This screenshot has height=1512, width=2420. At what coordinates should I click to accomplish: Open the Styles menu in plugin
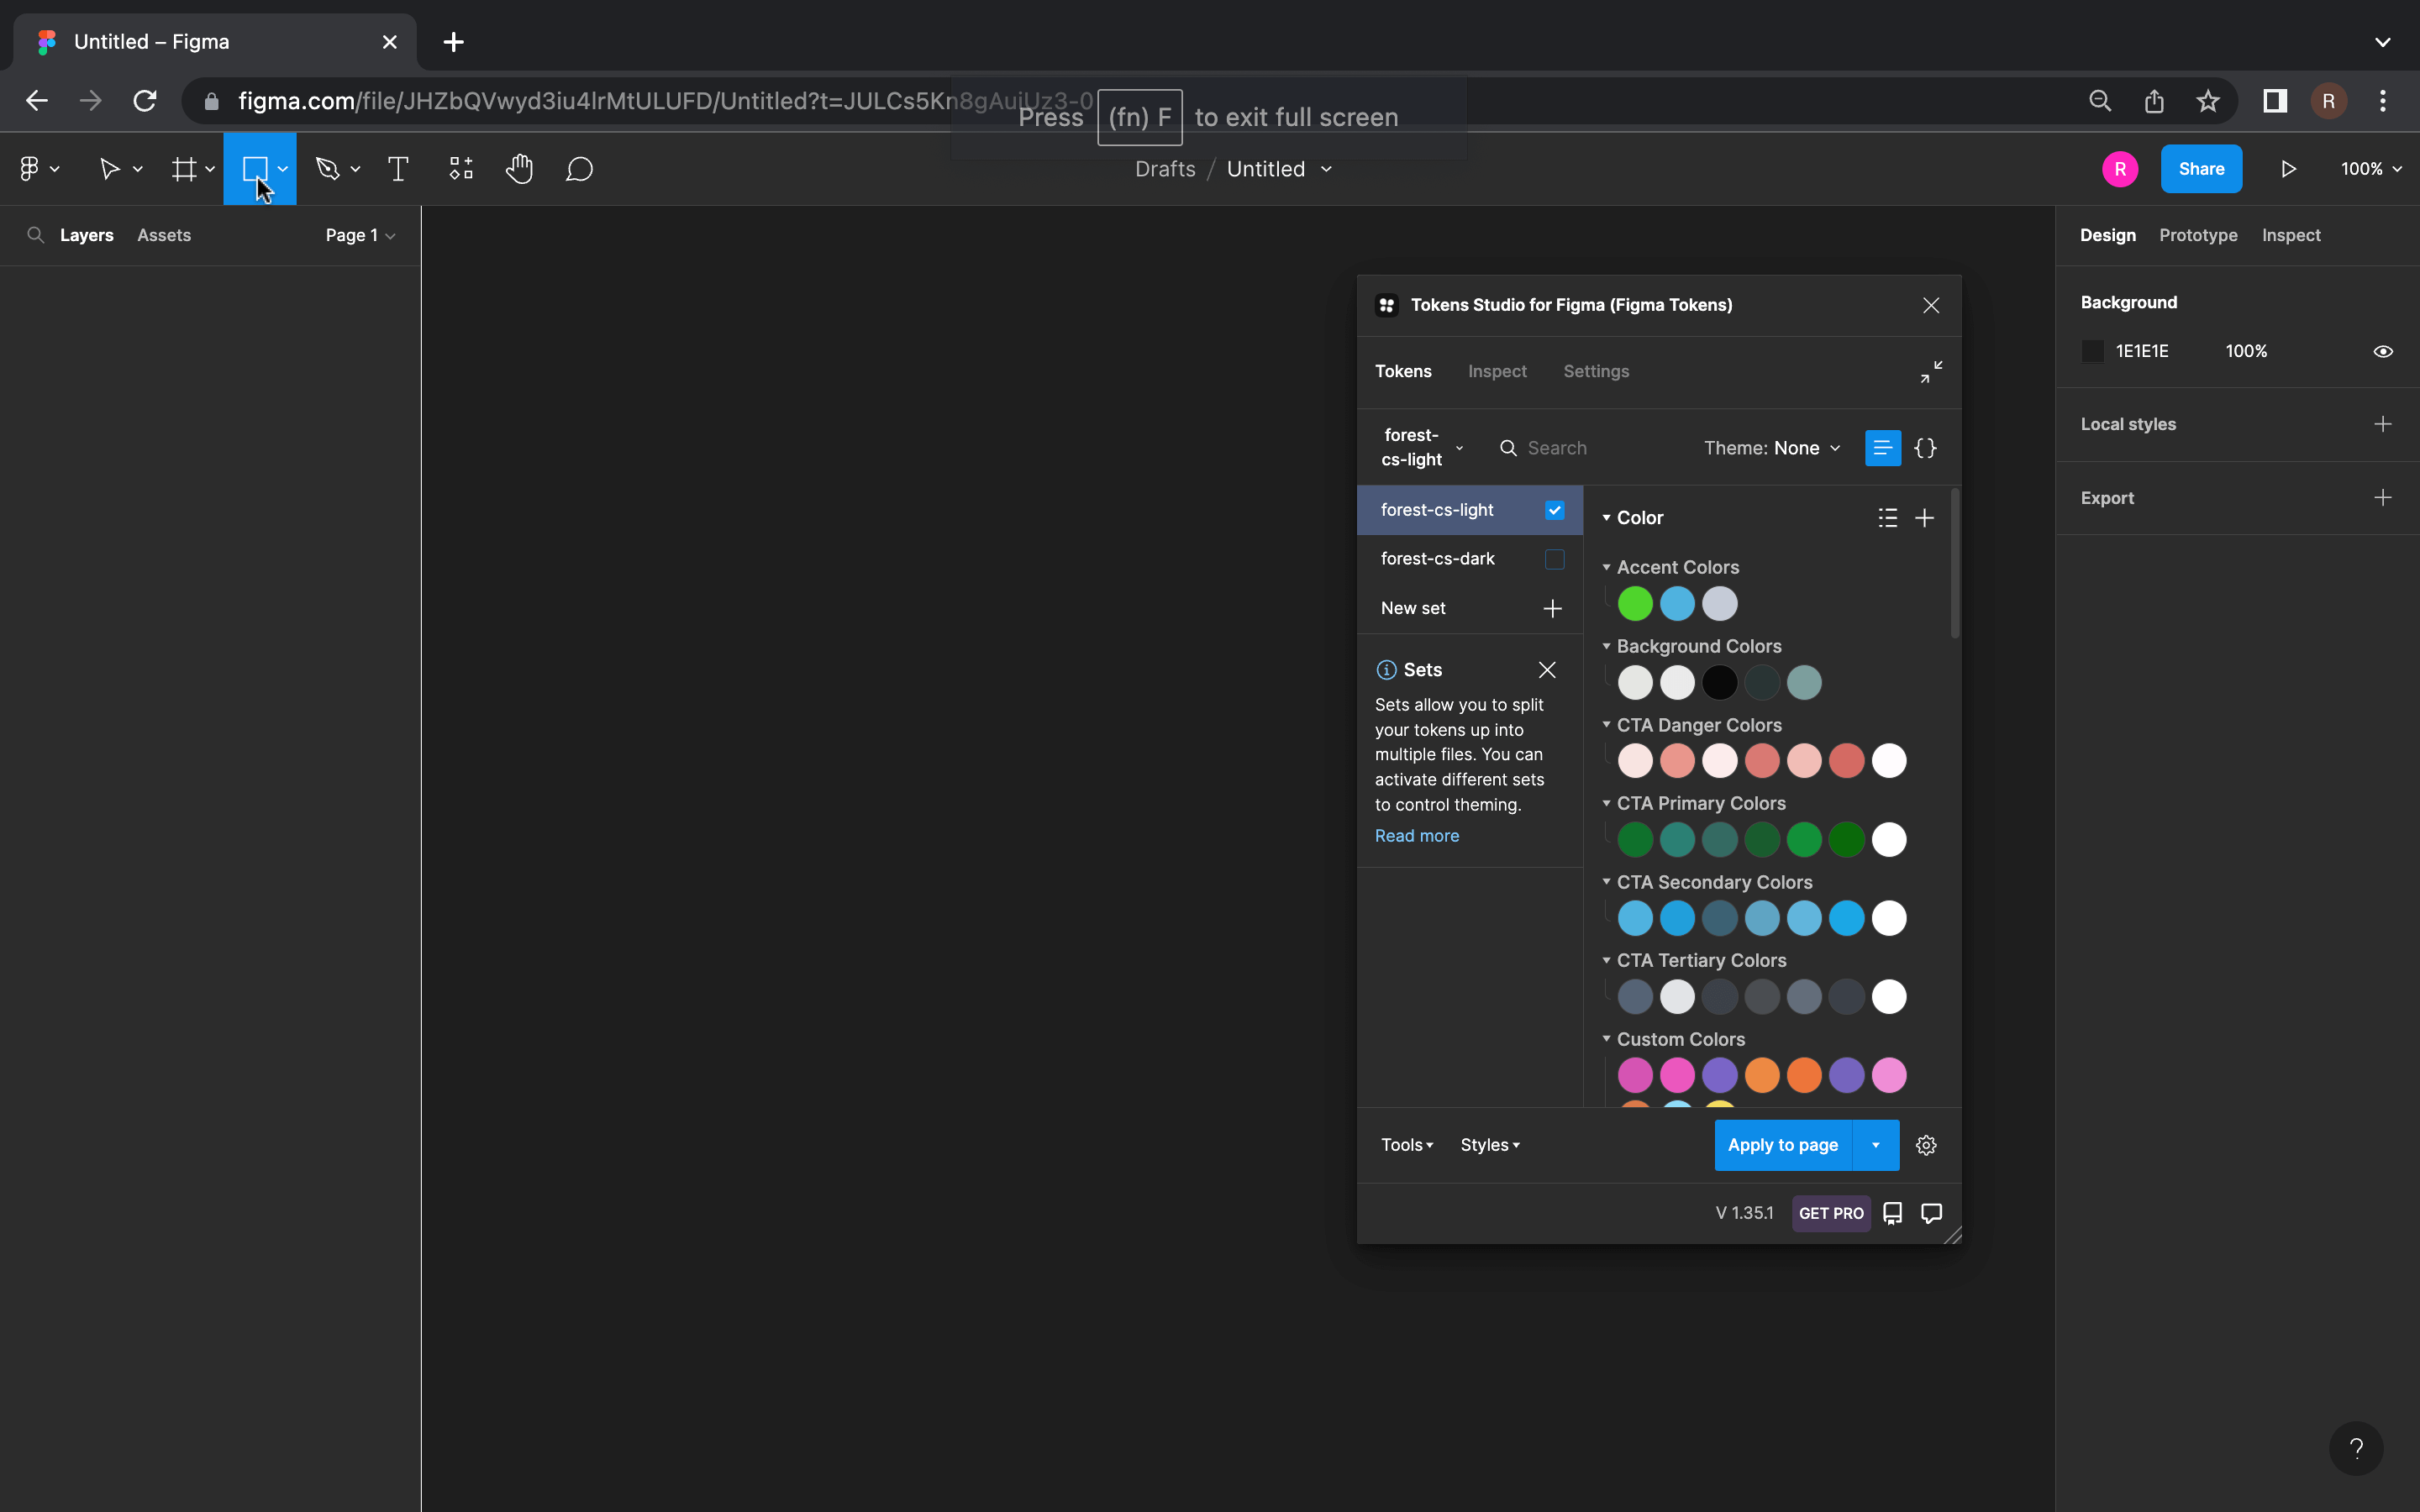click(x=1490, y=1145)
